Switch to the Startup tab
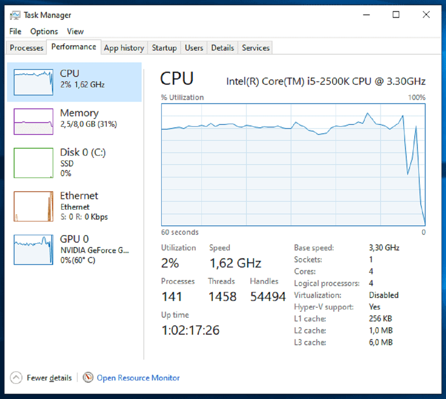This screenshot has height=399, width=446. [x=164, y=48]
